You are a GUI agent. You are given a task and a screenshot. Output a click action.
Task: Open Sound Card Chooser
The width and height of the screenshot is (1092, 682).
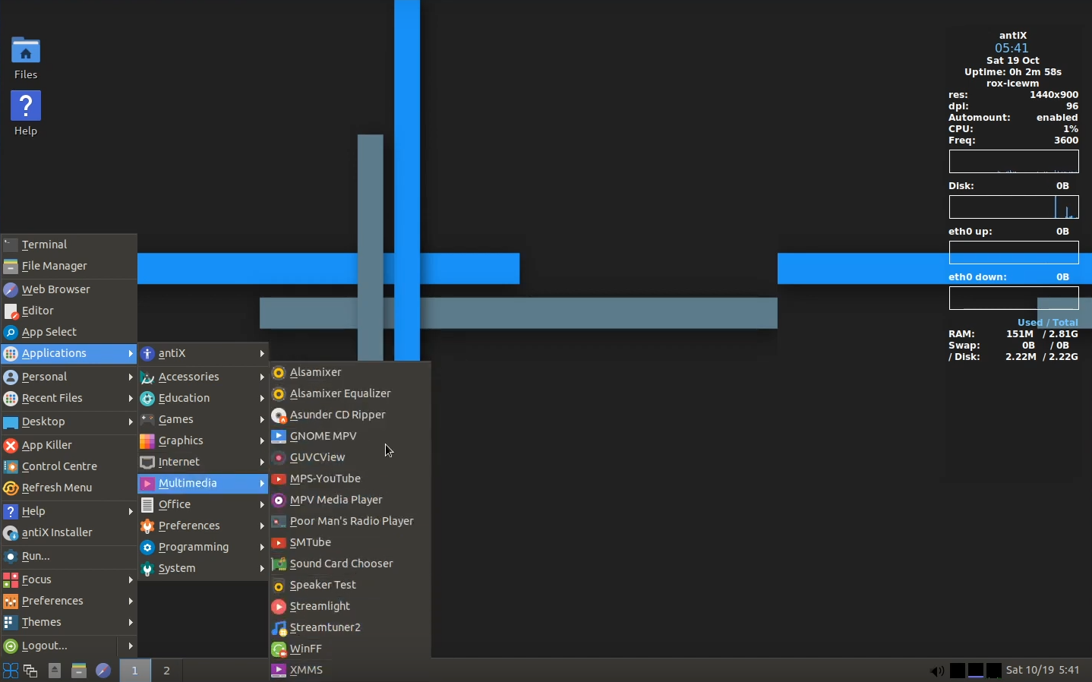(351, 564)
